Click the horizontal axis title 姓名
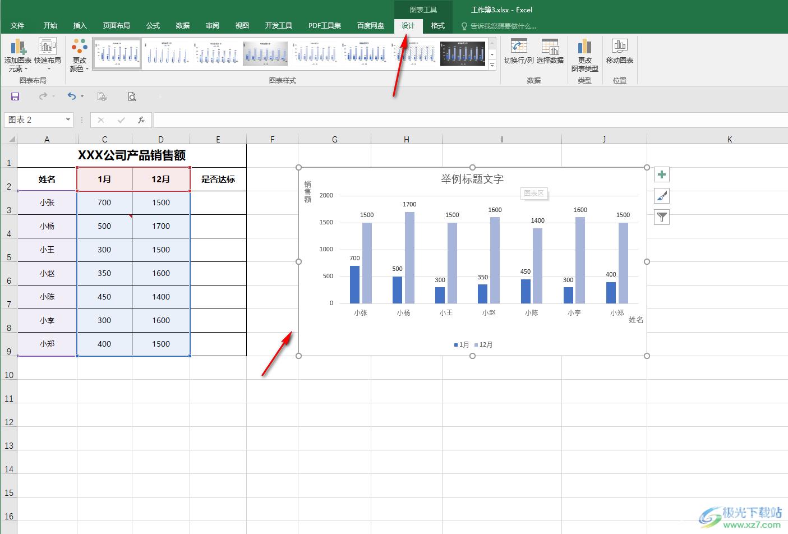The image size is (788, 534). click(x=636, y=320)
